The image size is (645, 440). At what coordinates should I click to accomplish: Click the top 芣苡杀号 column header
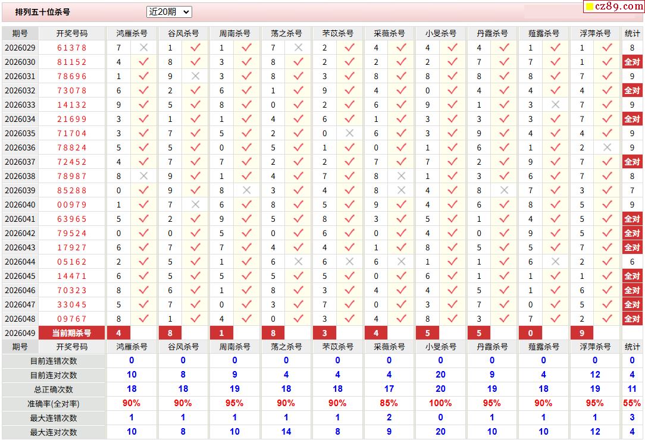click(x=338, y=33)
